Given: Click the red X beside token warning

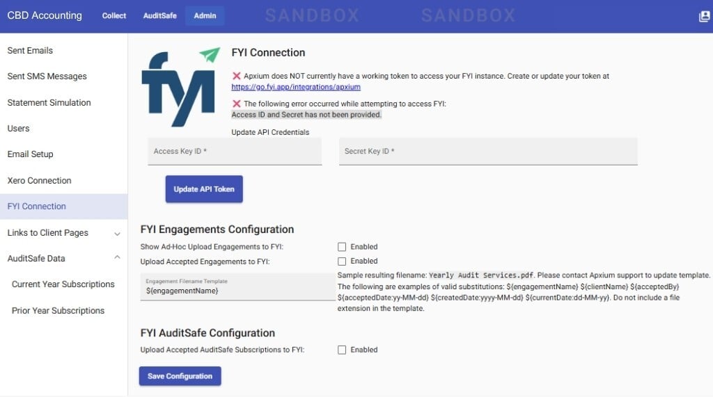Looking at the screenshot, I should pos(237,76).
